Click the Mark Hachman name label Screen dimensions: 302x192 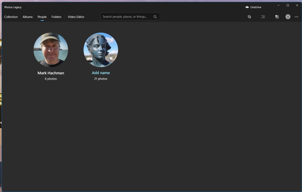(51, 73)
